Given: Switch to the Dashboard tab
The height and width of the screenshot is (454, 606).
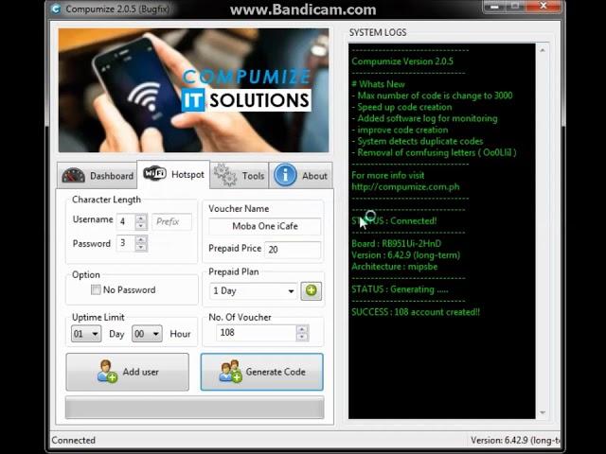Looking at the screenshot, I should point(97,176).
